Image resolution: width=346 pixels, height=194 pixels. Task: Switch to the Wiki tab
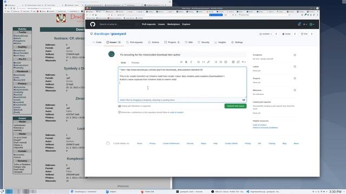[x=189, y=42]
